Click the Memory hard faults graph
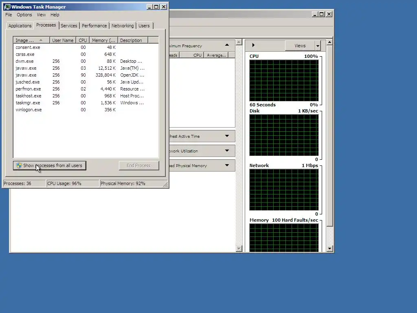The height and width of the screenshot is (313, 417). click(284, 238)
